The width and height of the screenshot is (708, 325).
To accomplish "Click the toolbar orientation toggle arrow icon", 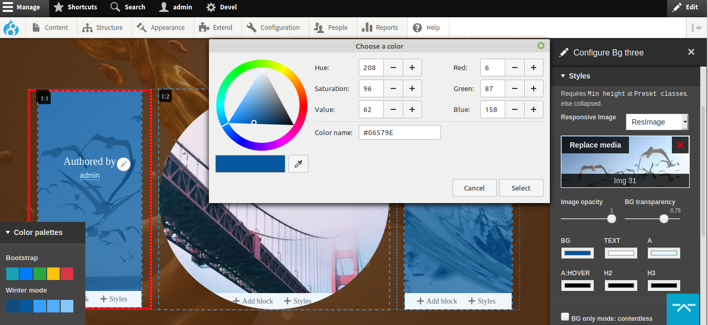I will click(696, 28).
